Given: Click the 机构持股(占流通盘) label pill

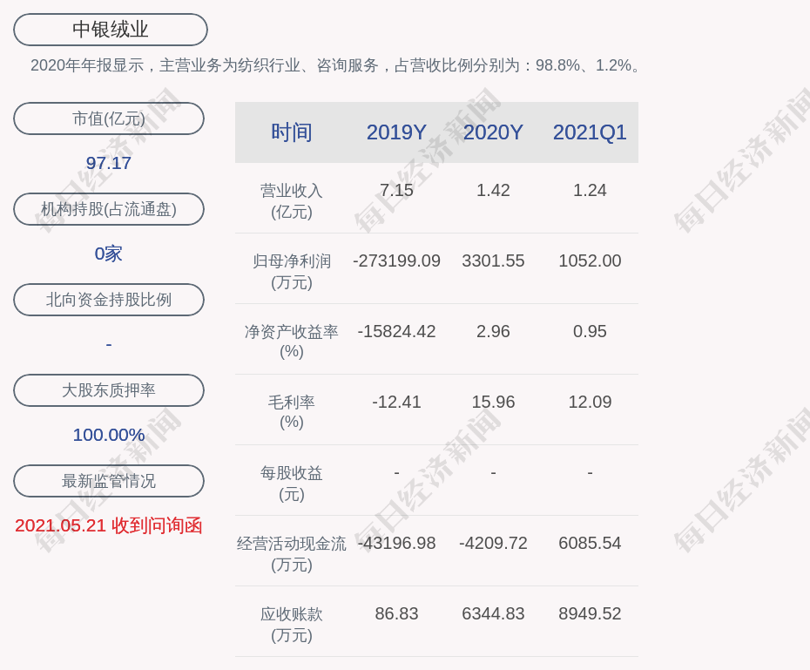Looking at the screenshot, I should click(x=109, y=209).
